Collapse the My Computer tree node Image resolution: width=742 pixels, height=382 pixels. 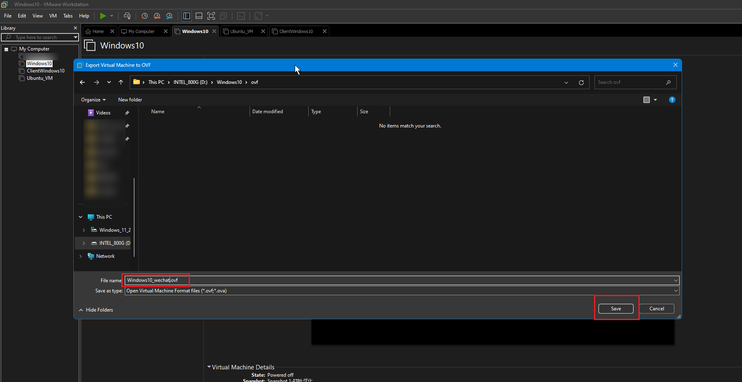(x=6, y=49)
